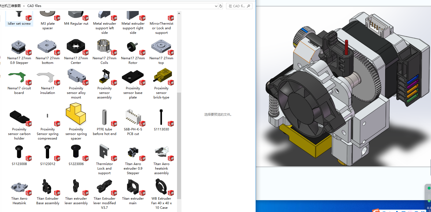431x212 pixels.
Task: Select the S1123012 screw file
Action: click(47, 155)
